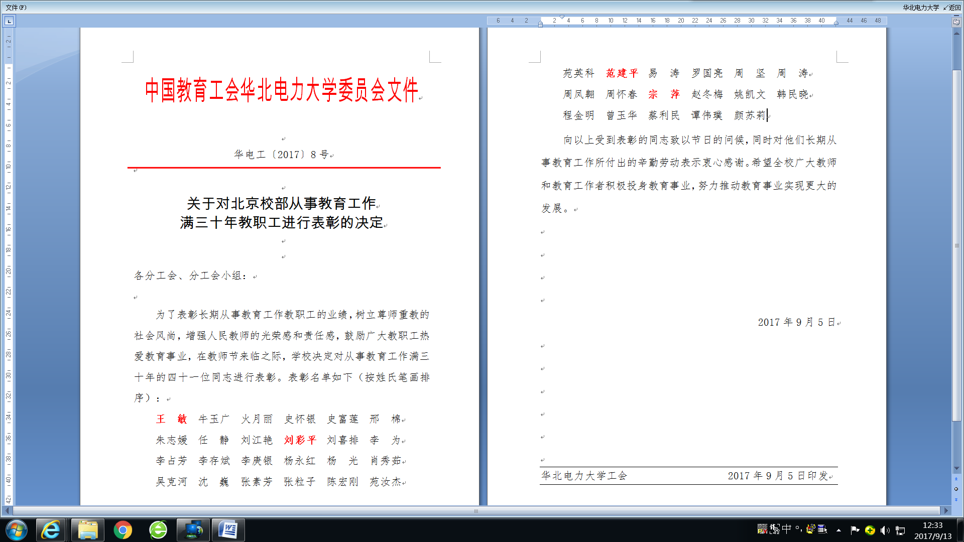Click the Word icon in the taskbar
964x542 pixels.
point(228,530)
